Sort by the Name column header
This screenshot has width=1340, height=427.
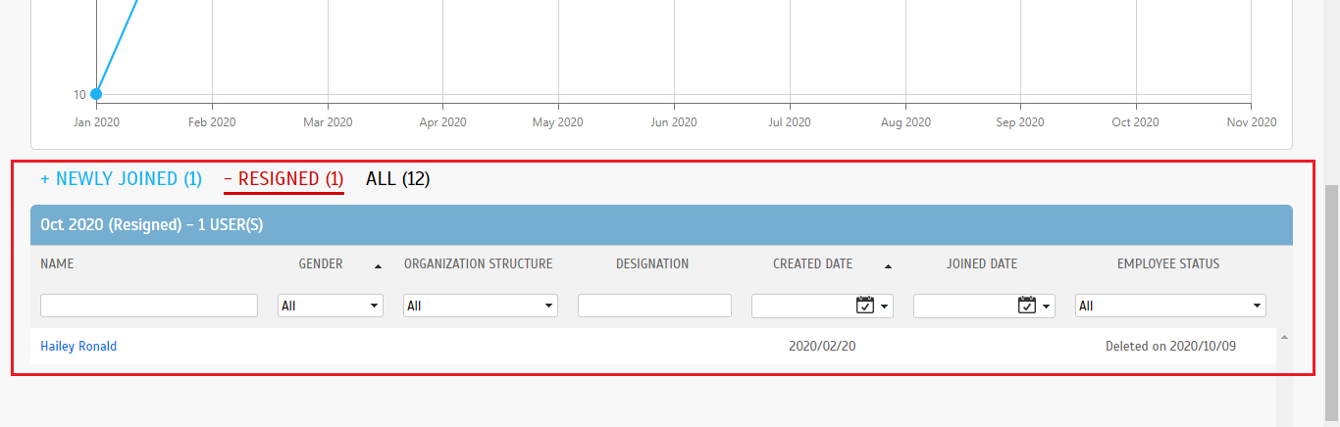[57, 263]
